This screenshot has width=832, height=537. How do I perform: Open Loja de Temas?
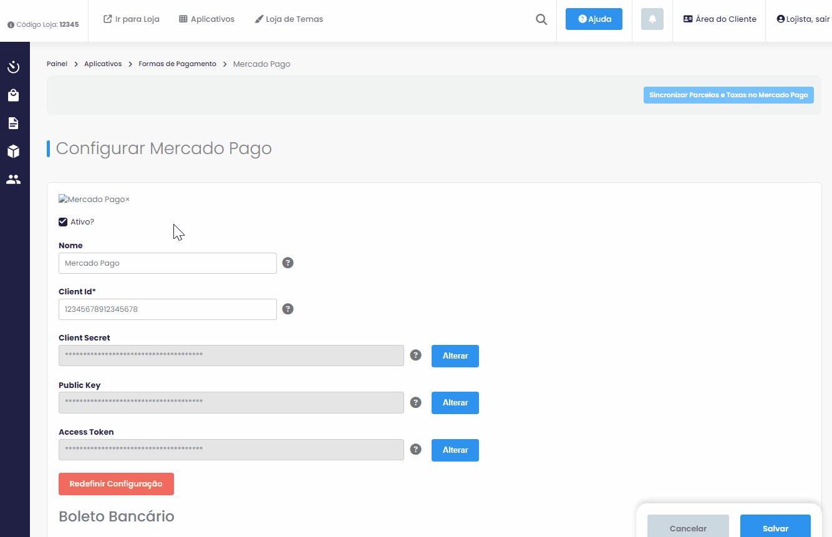289,19
